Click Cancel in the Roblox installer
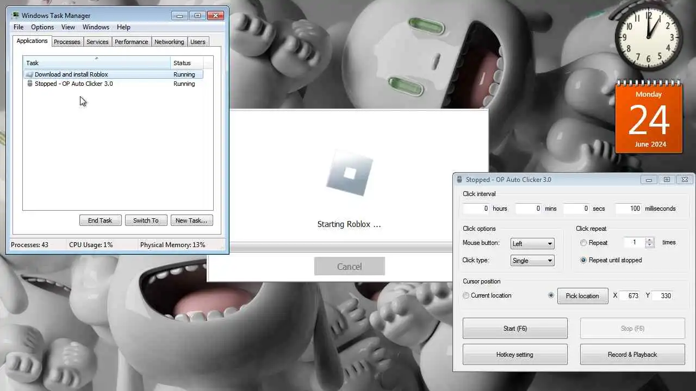Image resolution: width=696 pixels, height=391 pixels. point(349,267)
